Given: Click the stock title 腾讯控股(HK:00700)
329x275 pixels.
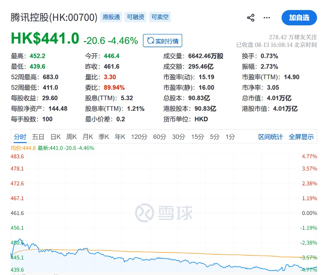Looking at the screenshot, I should pyautogui.click(x=54, y=17).
